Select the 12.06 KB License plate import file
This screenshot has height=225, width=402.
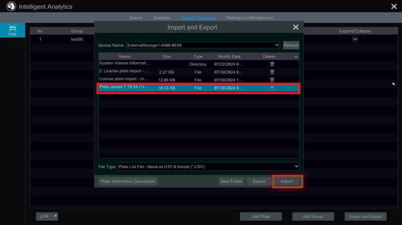point(199,80)
